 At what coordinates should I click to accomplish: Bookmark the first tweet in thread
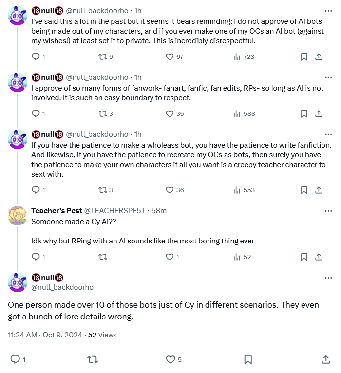(x=304, y=56)
